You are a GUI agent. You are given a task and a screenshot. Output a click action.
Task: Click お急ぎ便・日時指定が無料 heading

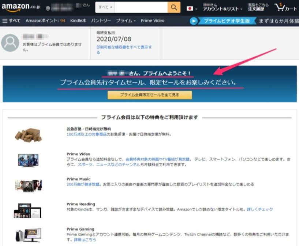pyautogui.click(x=89, y=129)
